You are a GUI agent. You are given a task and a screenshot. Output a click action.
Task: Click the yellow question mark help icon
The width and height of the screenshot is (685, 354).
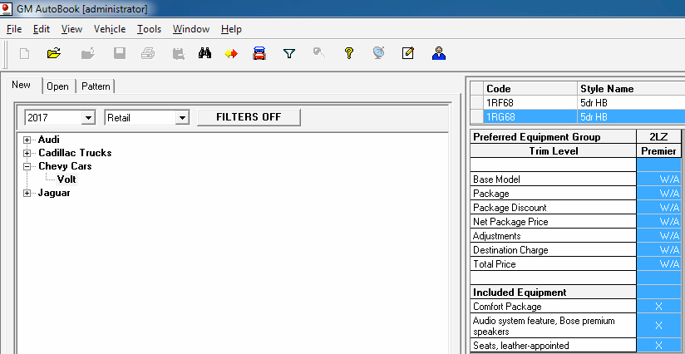[x=349, y=54]
